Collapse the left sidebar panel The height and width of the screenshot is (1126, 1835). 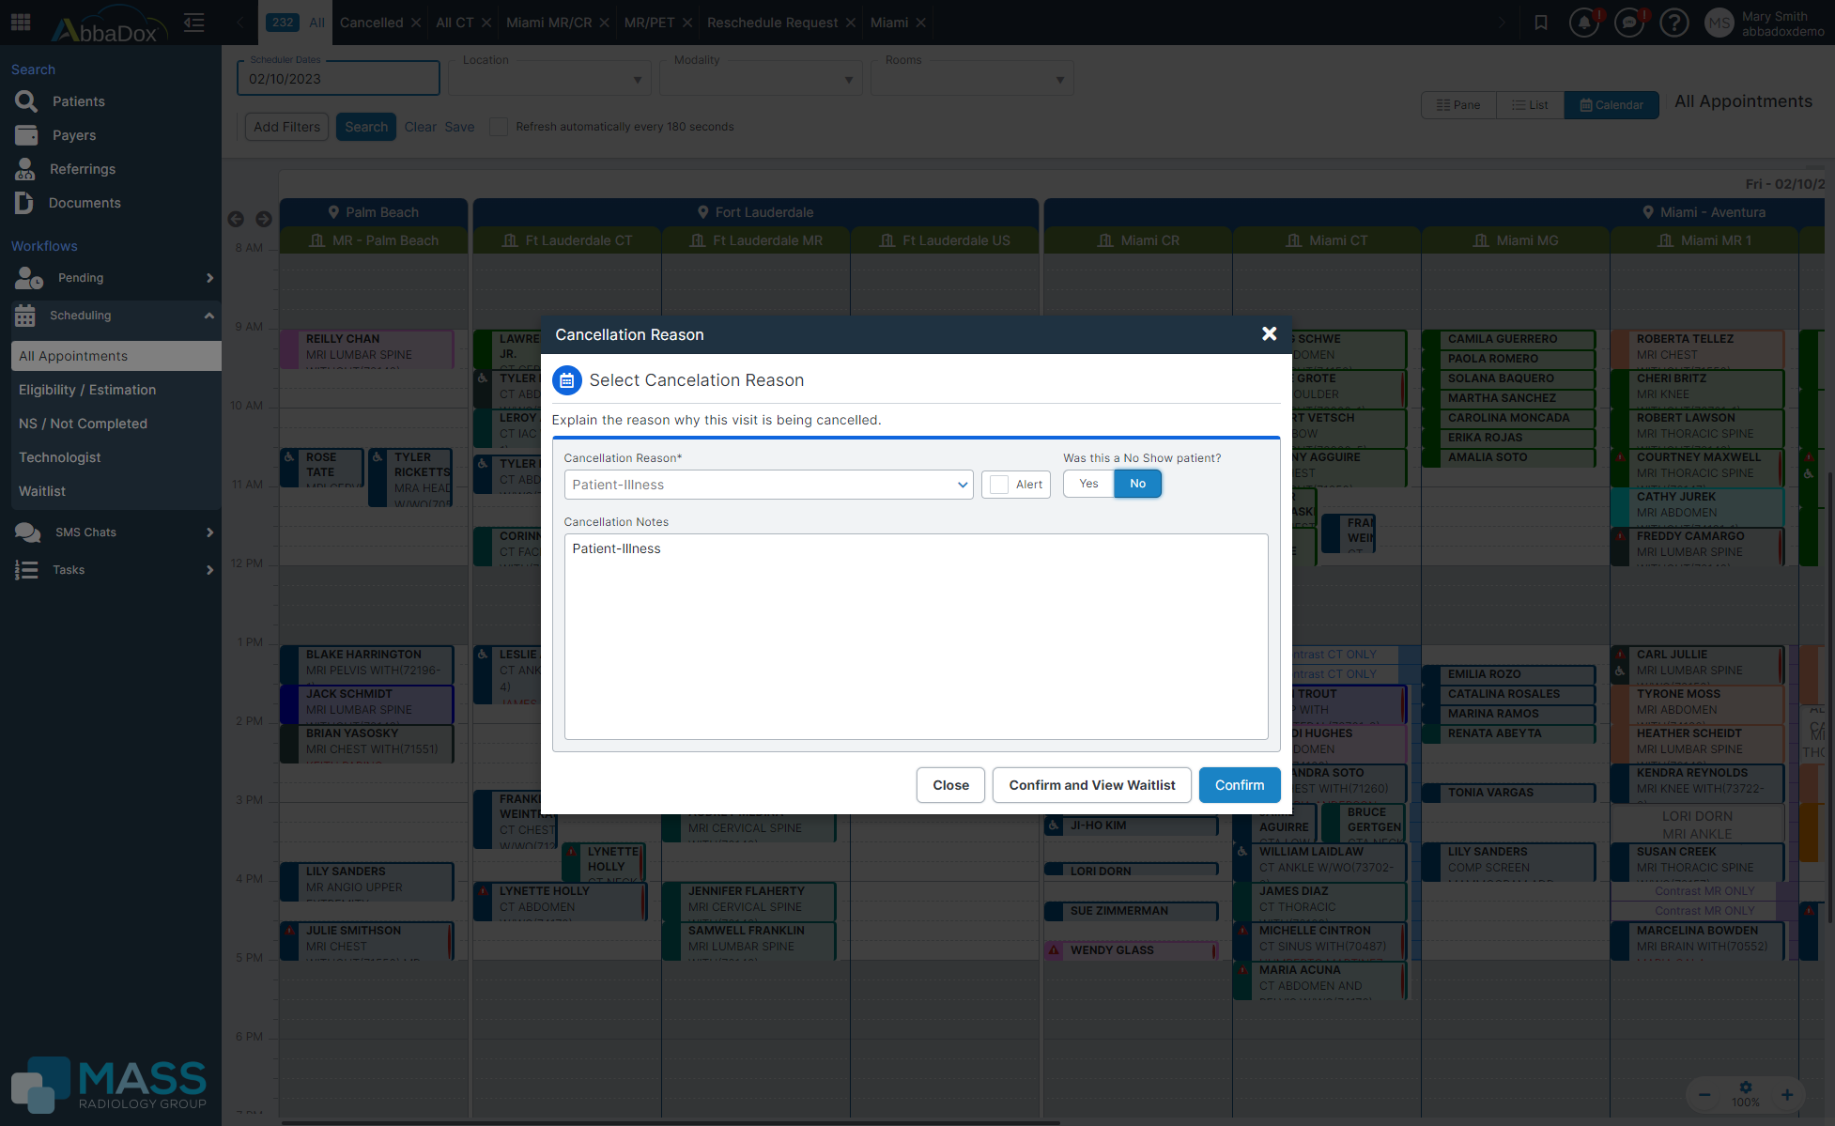click(193, 22)
